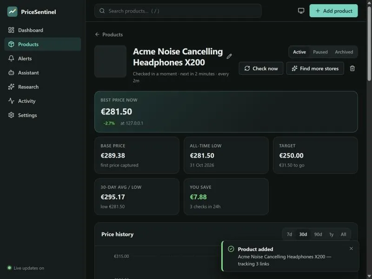372x279 pixels.
Task: Delete product with trash icon
Action: tap(352, 68)
